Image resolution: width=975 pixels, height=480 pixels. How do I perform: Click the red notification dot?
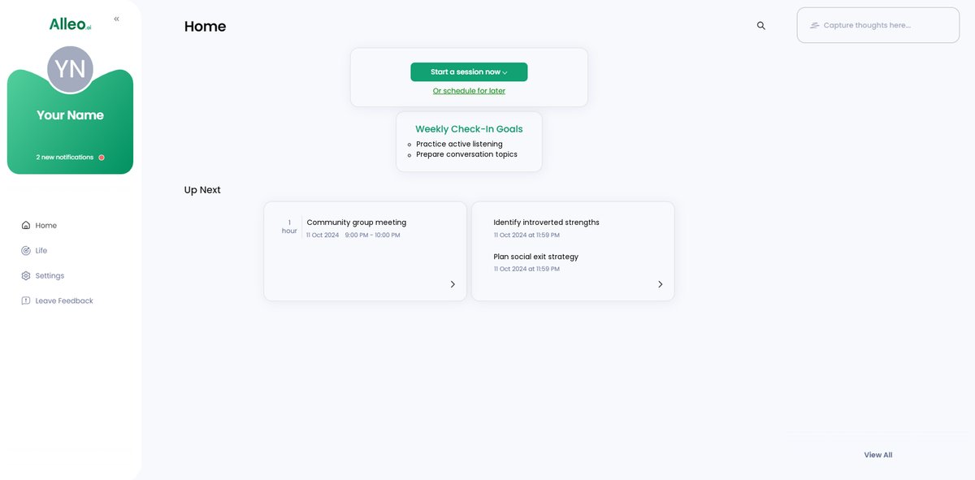pos(102,158)
